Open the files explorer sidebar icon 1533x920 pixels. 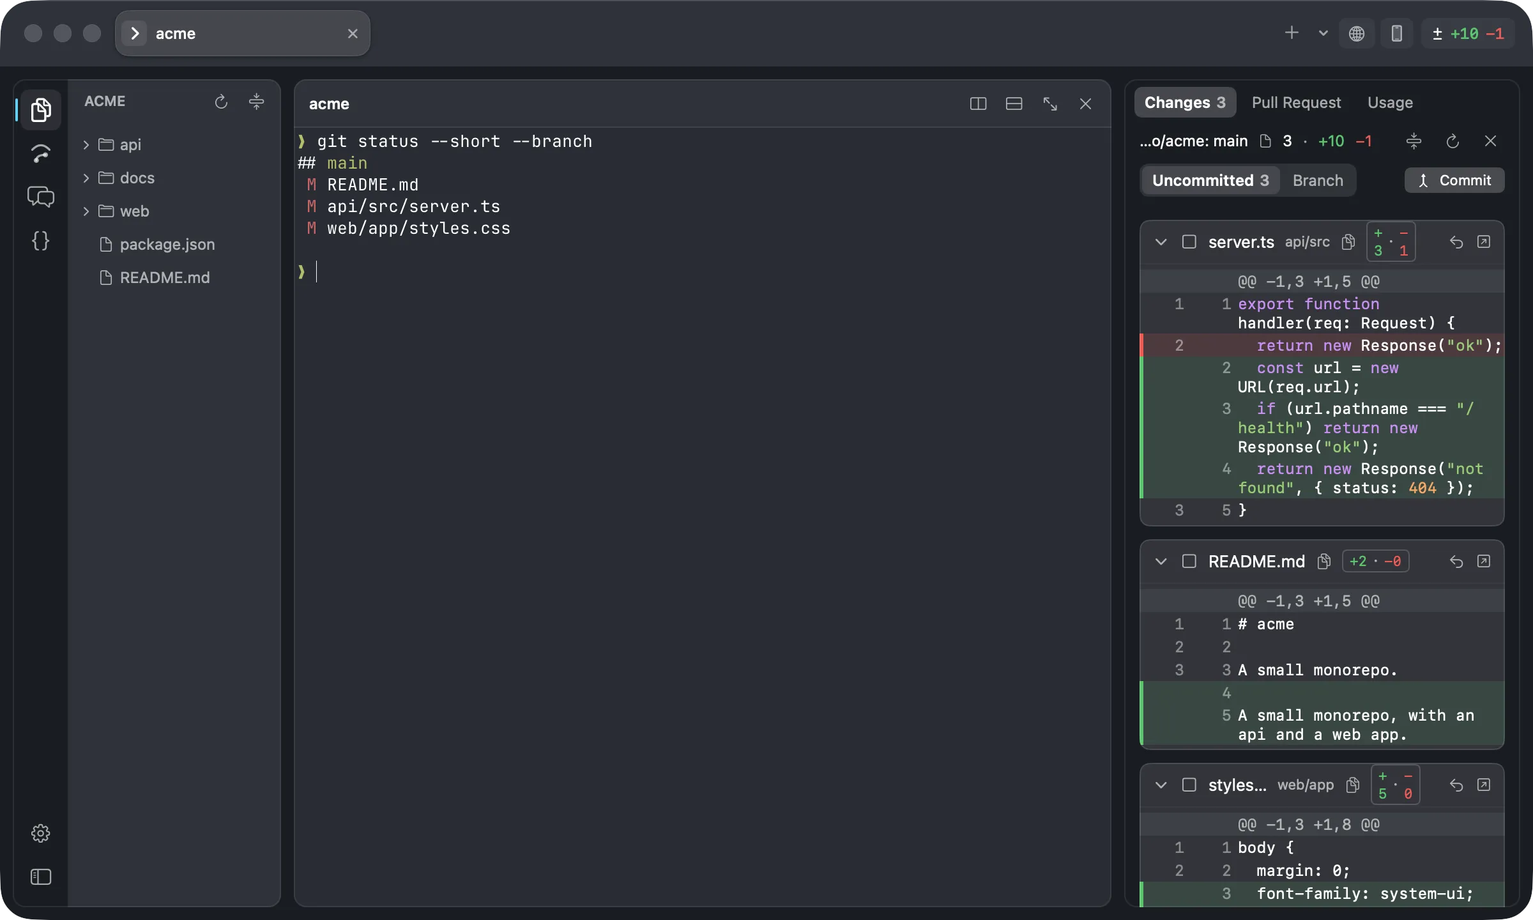41,110
